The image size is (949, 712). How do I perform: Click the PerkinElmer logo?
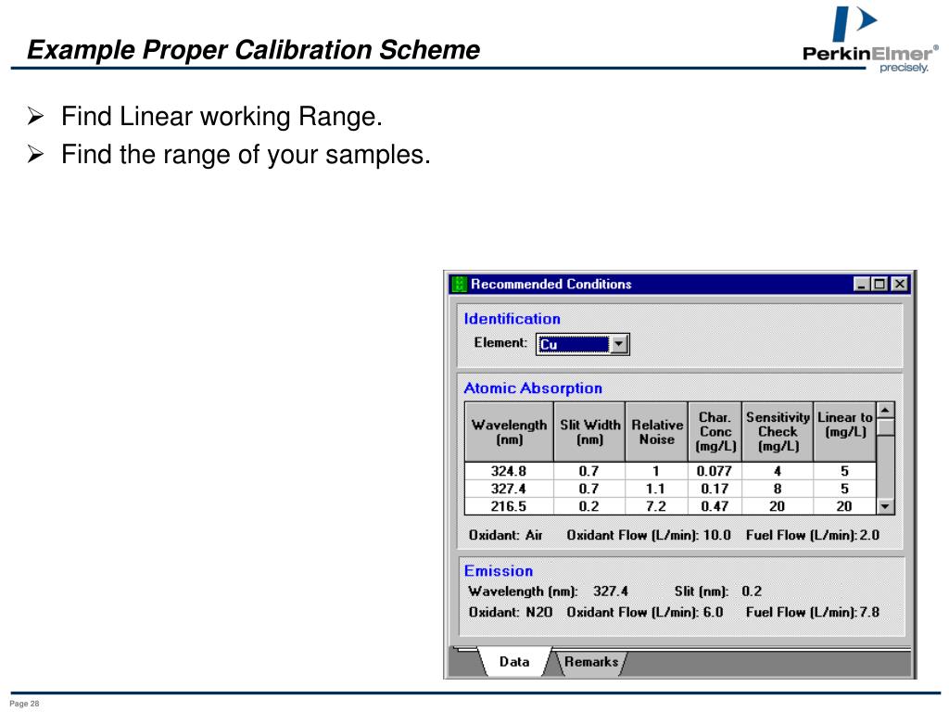(x=870, y=39)
